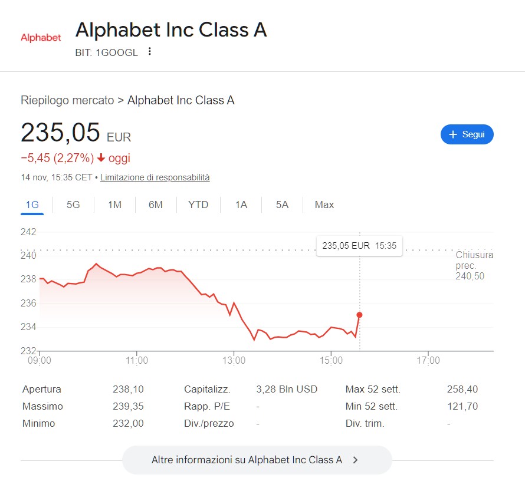Switch to the 5G time range

tap(73, 205)
